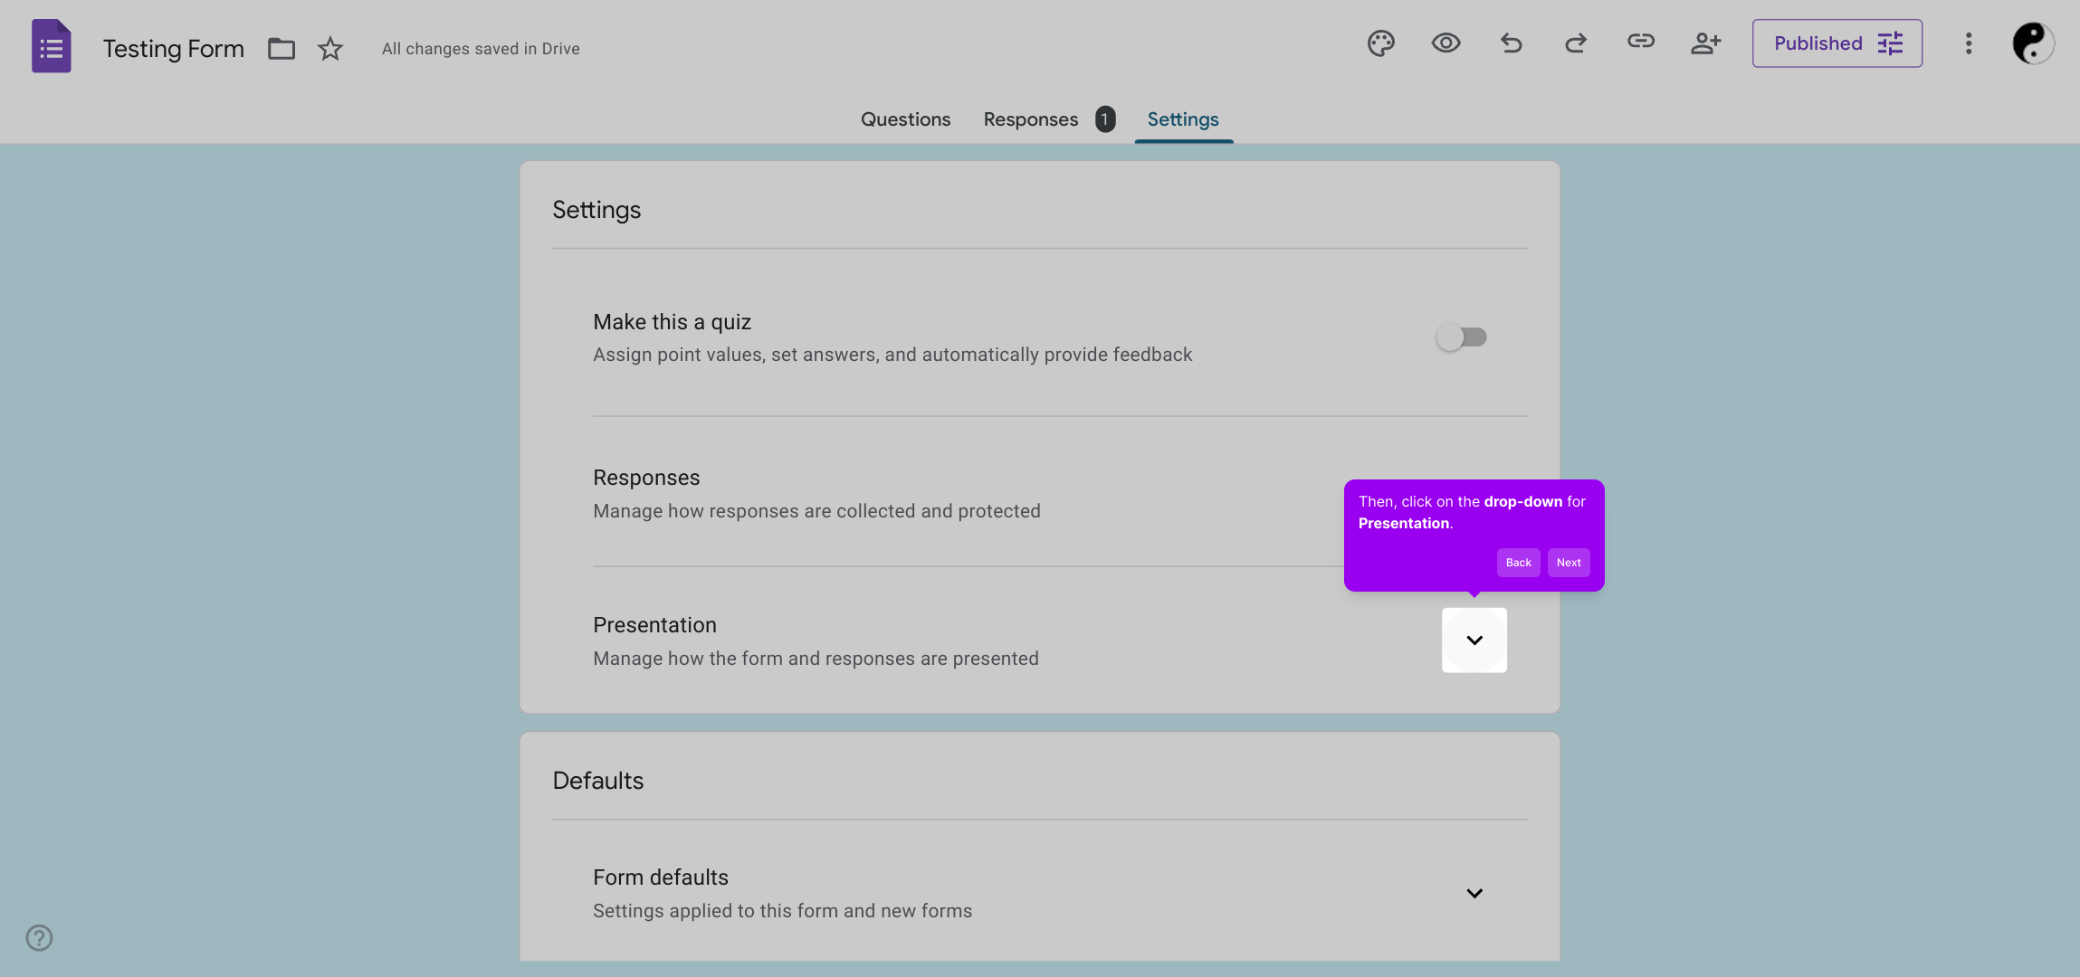This screenshot has width=2080, height=977.
Task: Open the customize theme palette icon
Action: click(1380, 43)
